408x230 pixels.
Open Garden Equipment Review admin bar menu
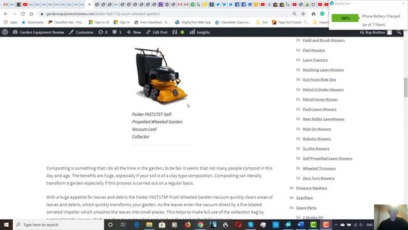click(38, 33)
